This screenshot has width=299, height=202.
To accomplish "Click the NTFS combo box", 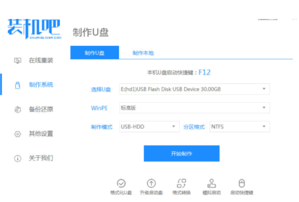I will tap(240, 127).
